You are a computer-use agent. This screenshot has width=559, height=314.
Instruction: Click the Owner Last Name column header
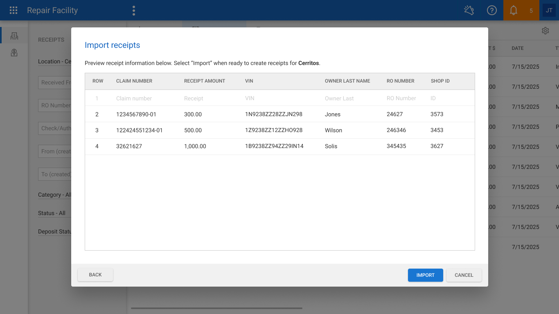(347, 81)
